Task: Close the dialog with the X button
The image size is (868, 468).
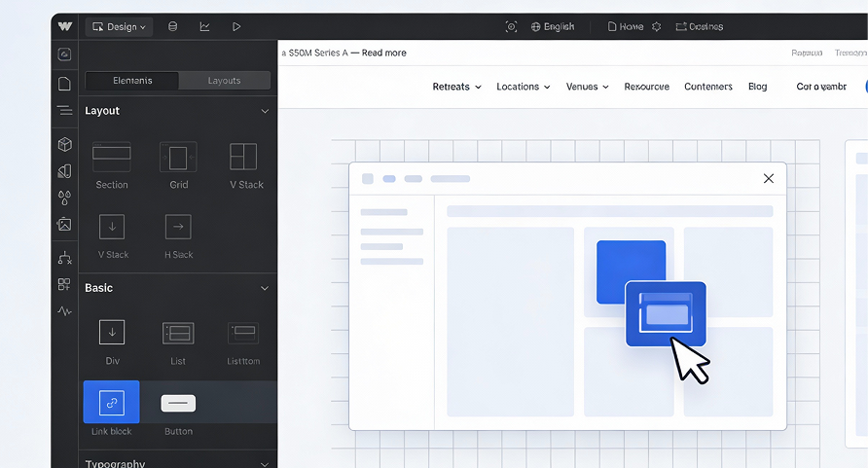Action: pos(769,178)
